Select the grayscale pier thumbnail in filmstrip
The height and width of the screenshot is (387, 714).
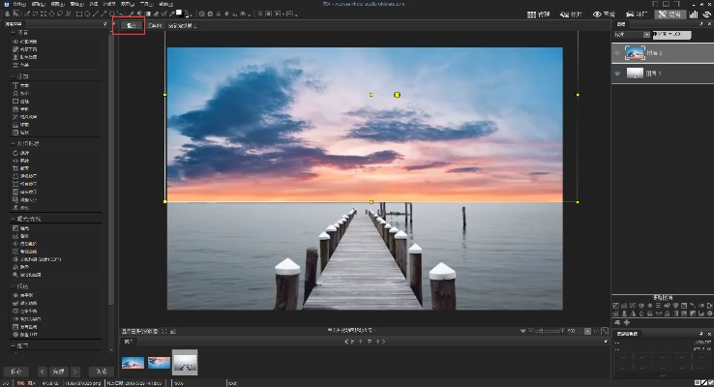click(x=185, y=361)
